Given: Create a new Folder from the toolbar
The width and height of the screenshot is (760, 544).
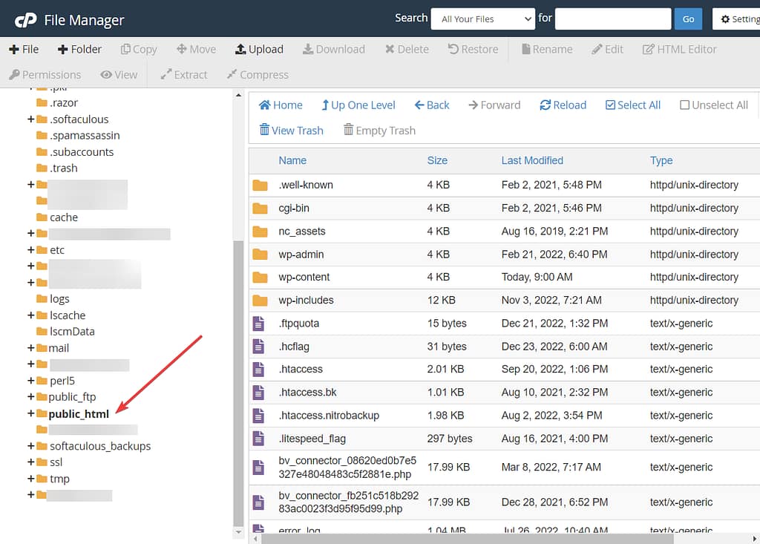Looking at the screenshot, I should click(79, 48).
